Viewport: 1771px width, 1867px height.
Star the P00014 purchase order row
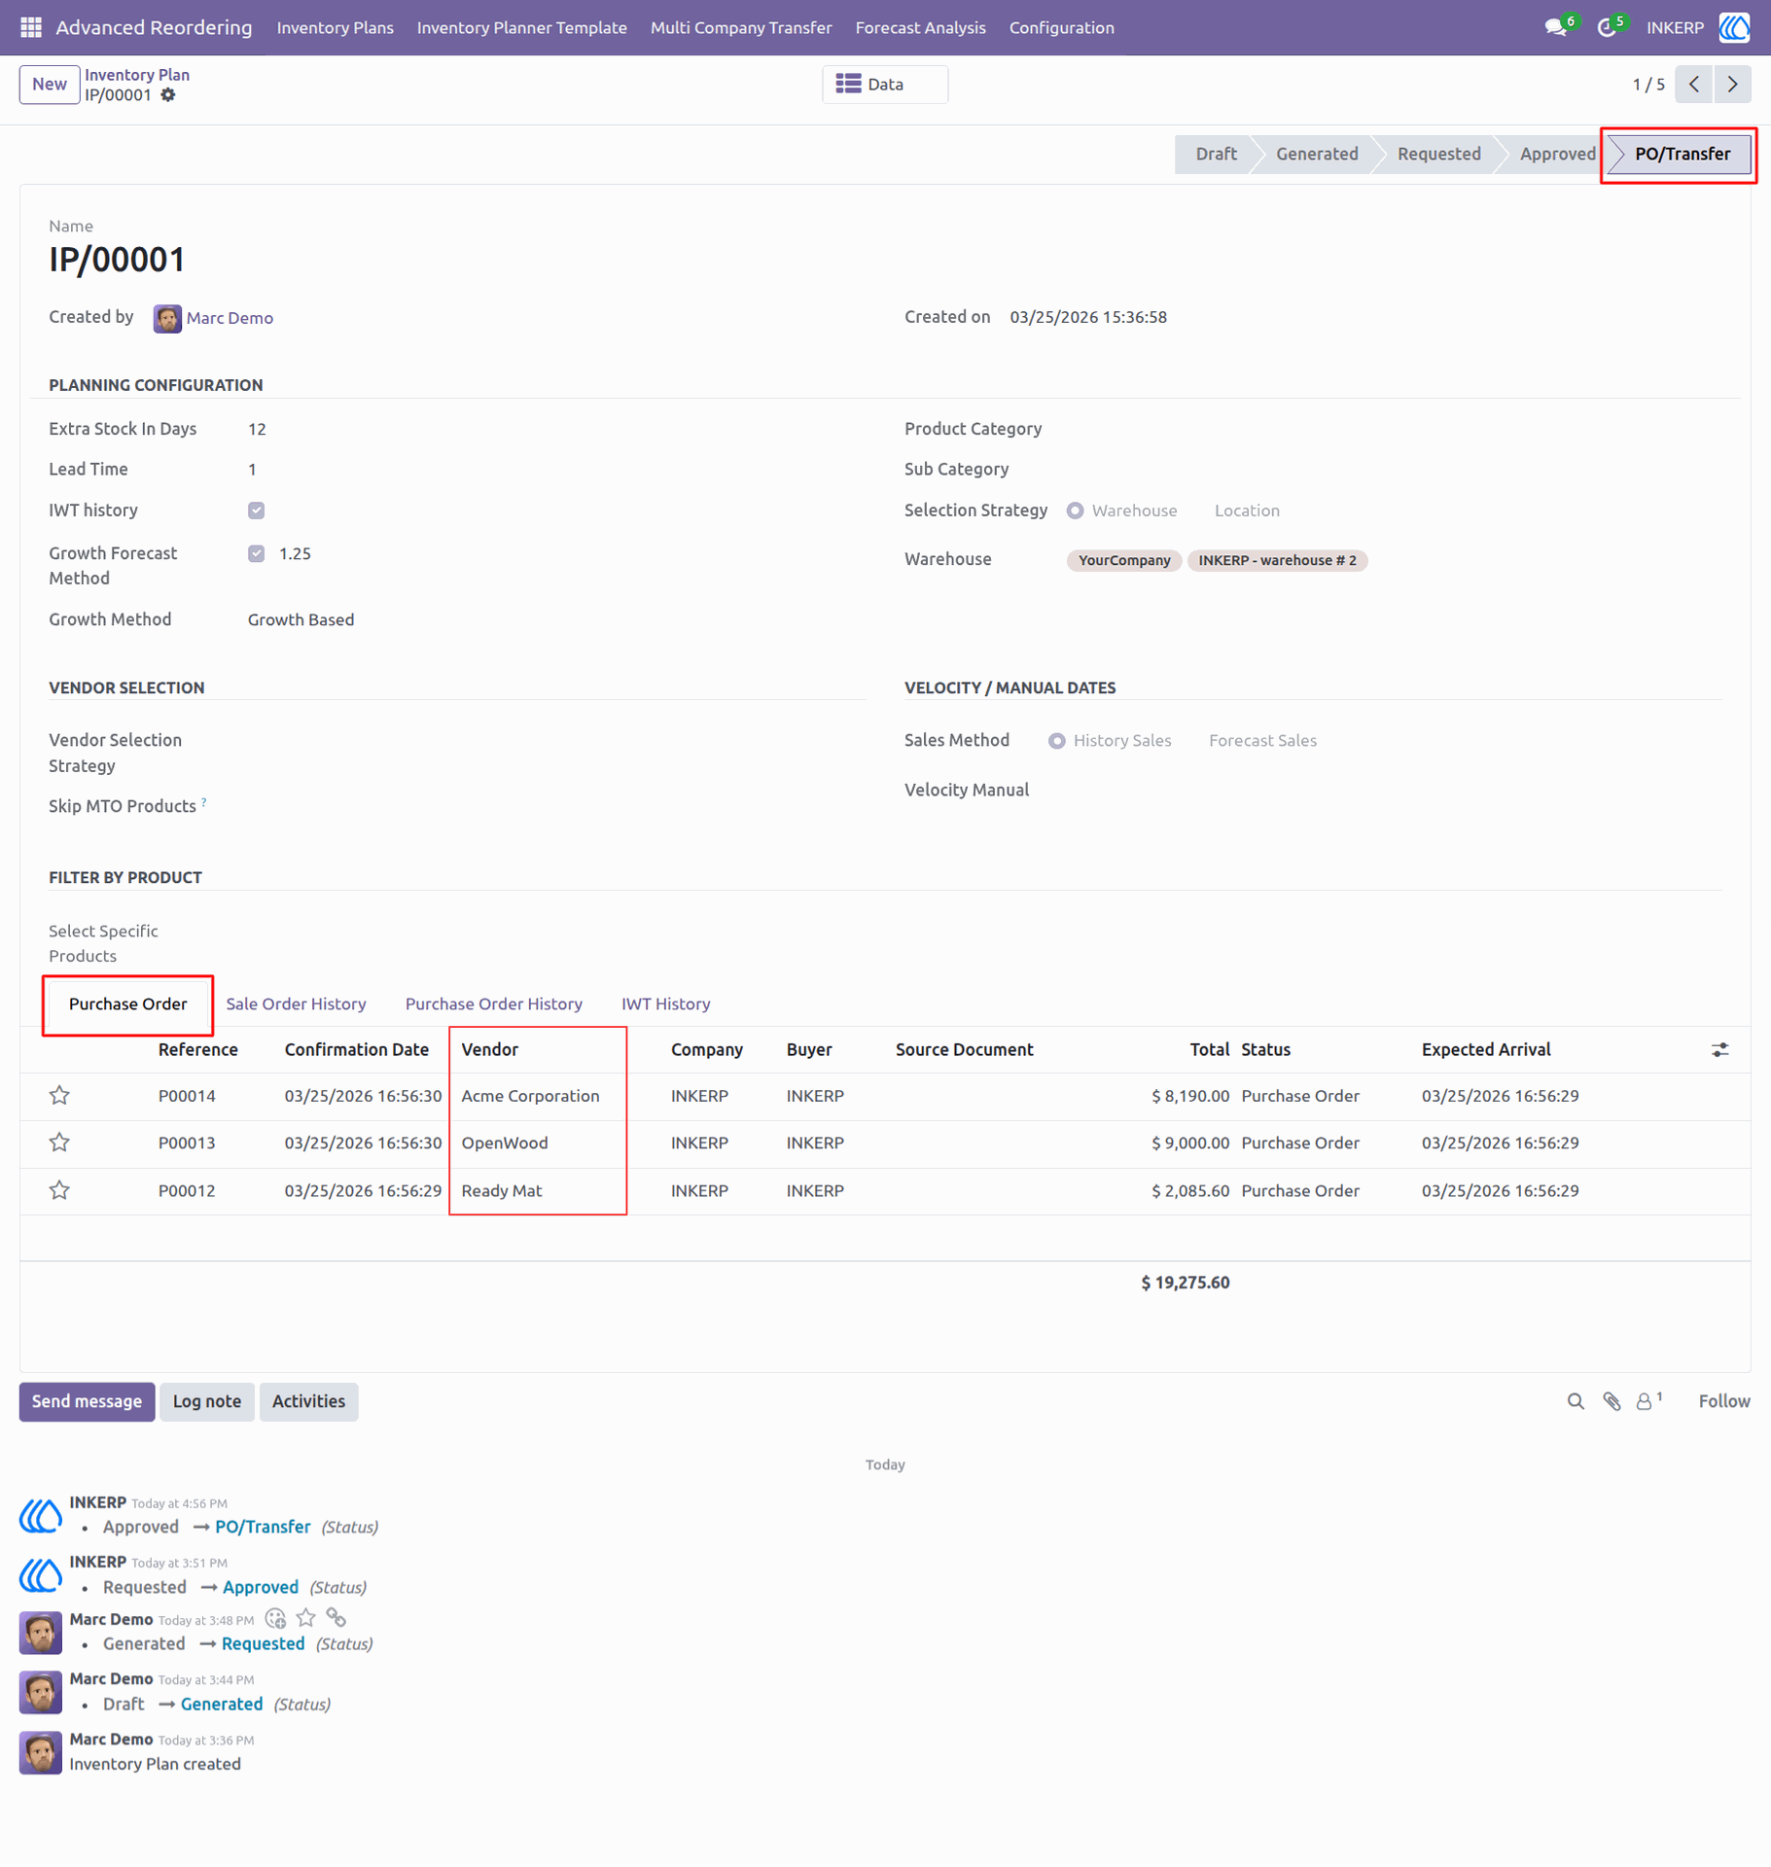[x=59, y=1096]
